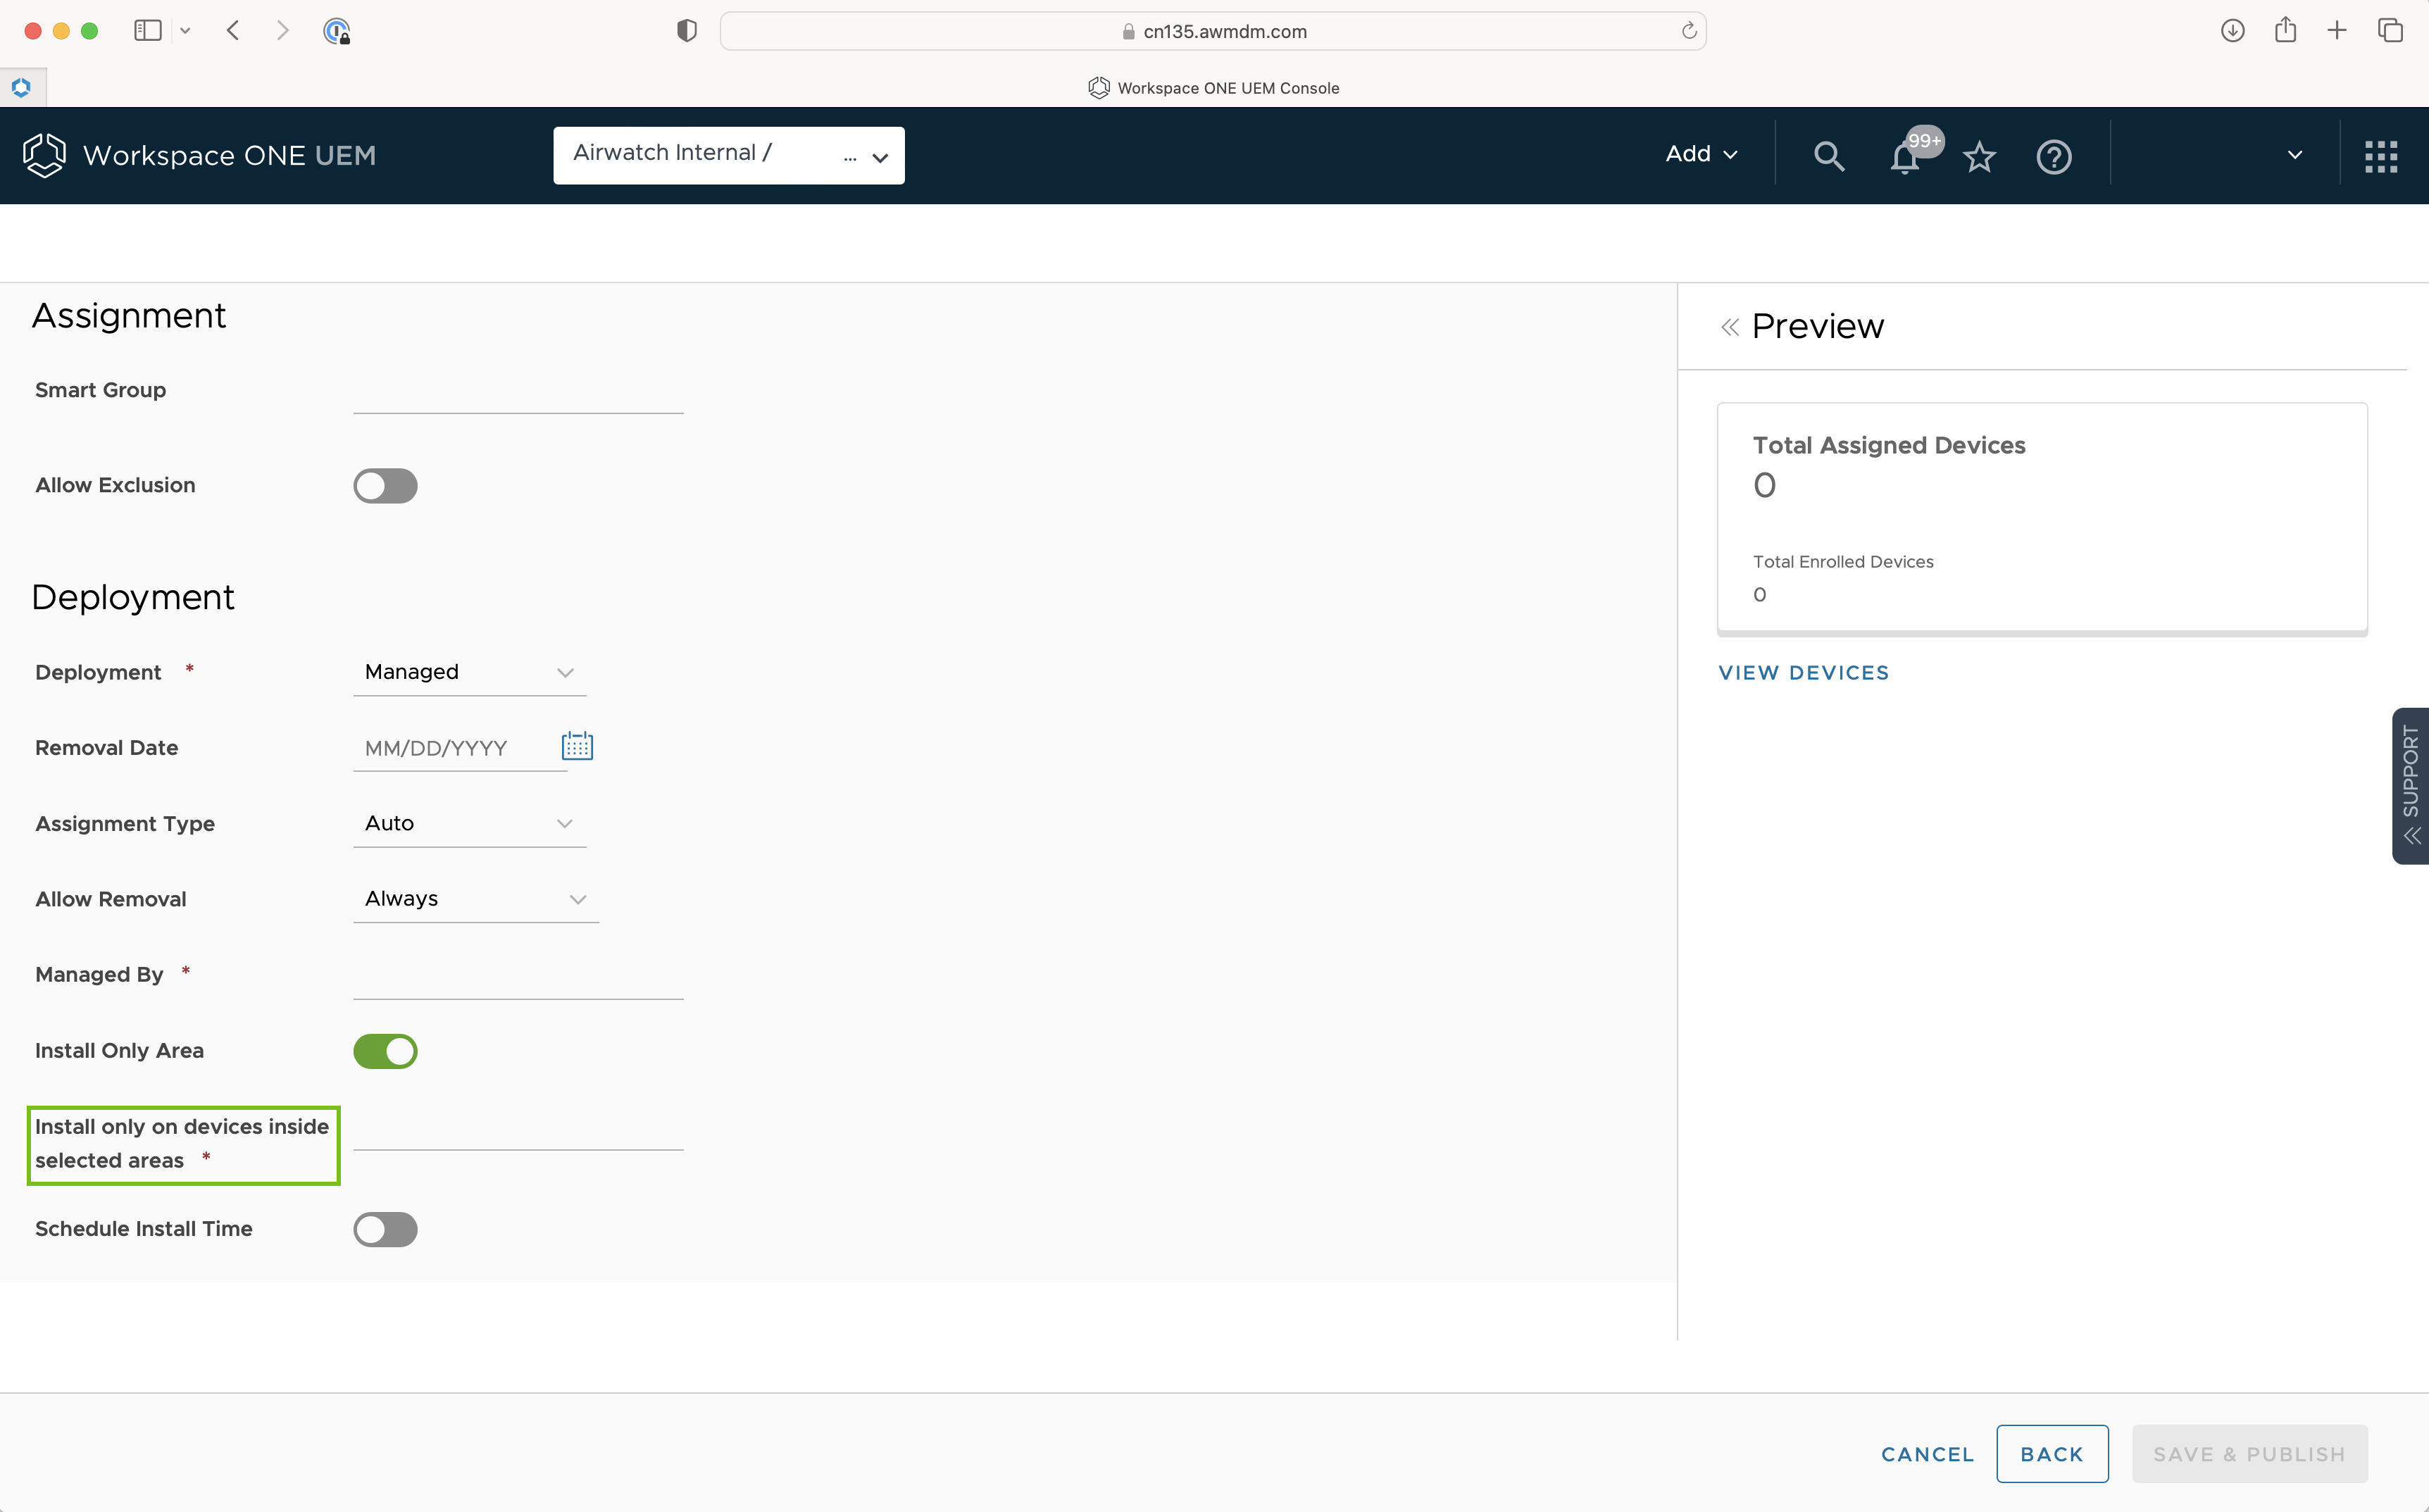The width and height of the screenshot is (2429, 1512).
Task: Click the pinned tab favicon
Action: coord(21,87)
